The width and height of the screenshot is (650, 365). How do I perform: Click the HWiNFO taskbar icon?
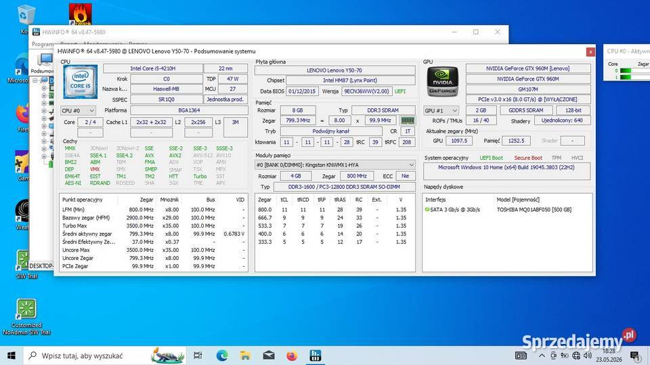click(316, 356)
